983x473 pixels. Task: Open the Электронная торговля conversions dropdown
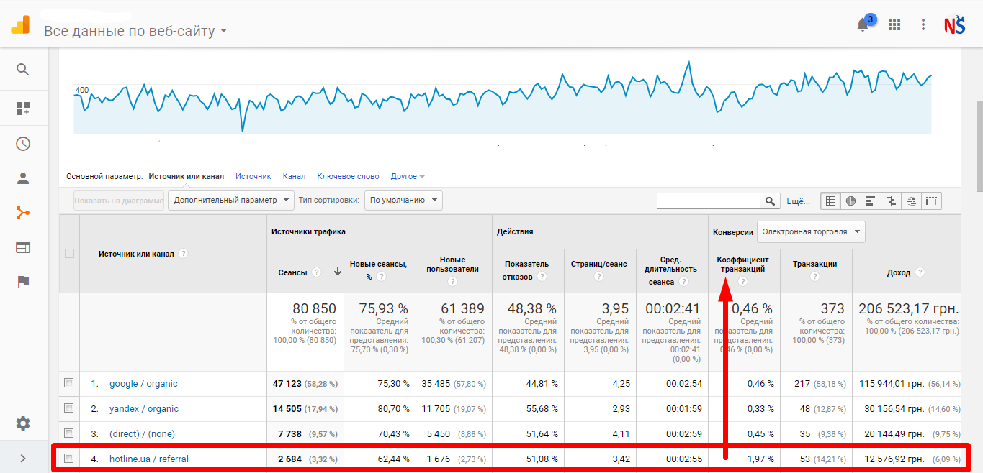click(811, 232)
